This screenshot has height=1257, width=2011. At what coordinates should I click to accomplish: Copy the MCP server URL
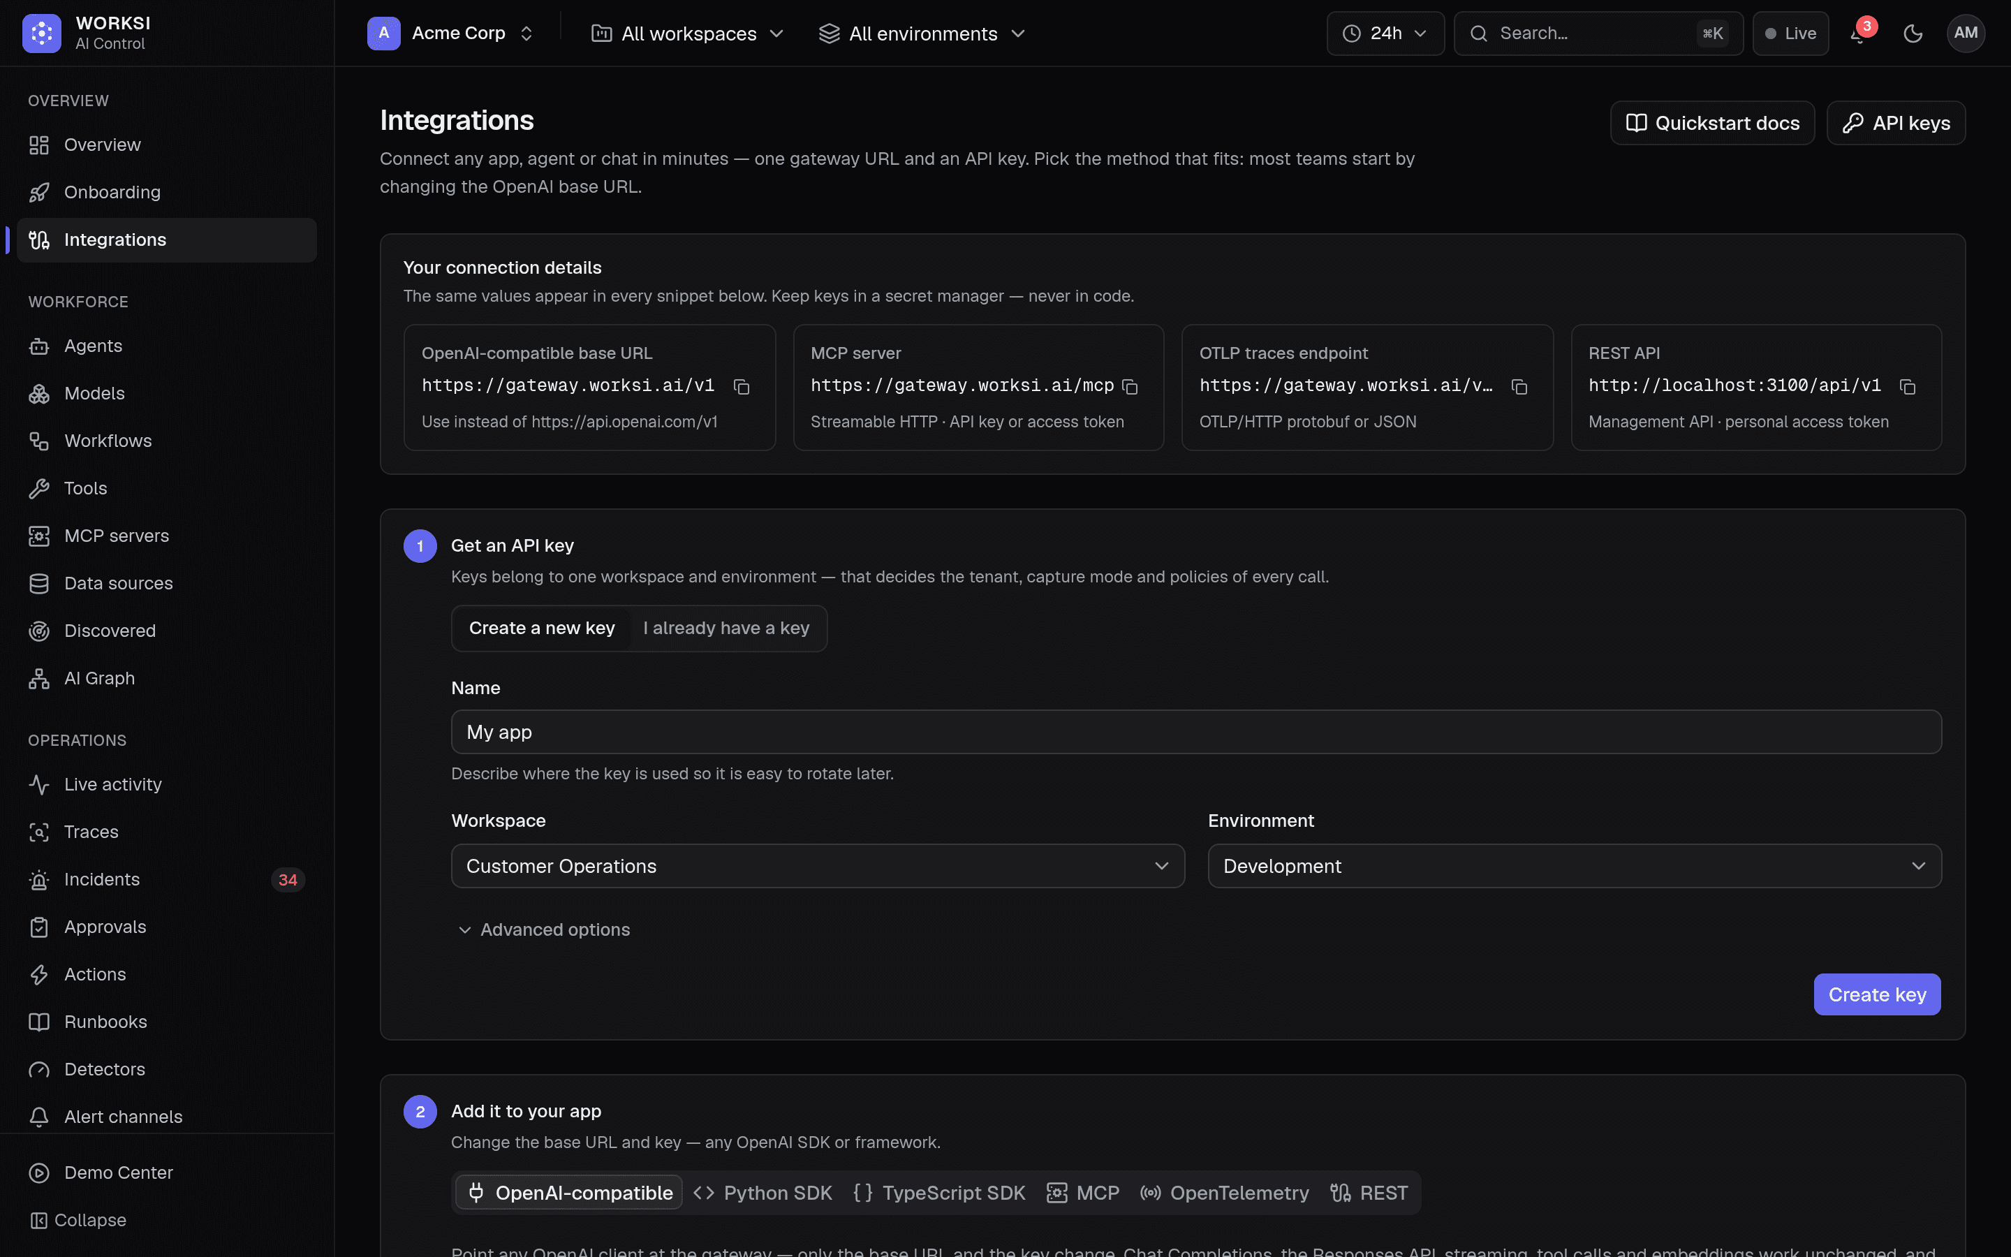click(x=1129, y=387)
